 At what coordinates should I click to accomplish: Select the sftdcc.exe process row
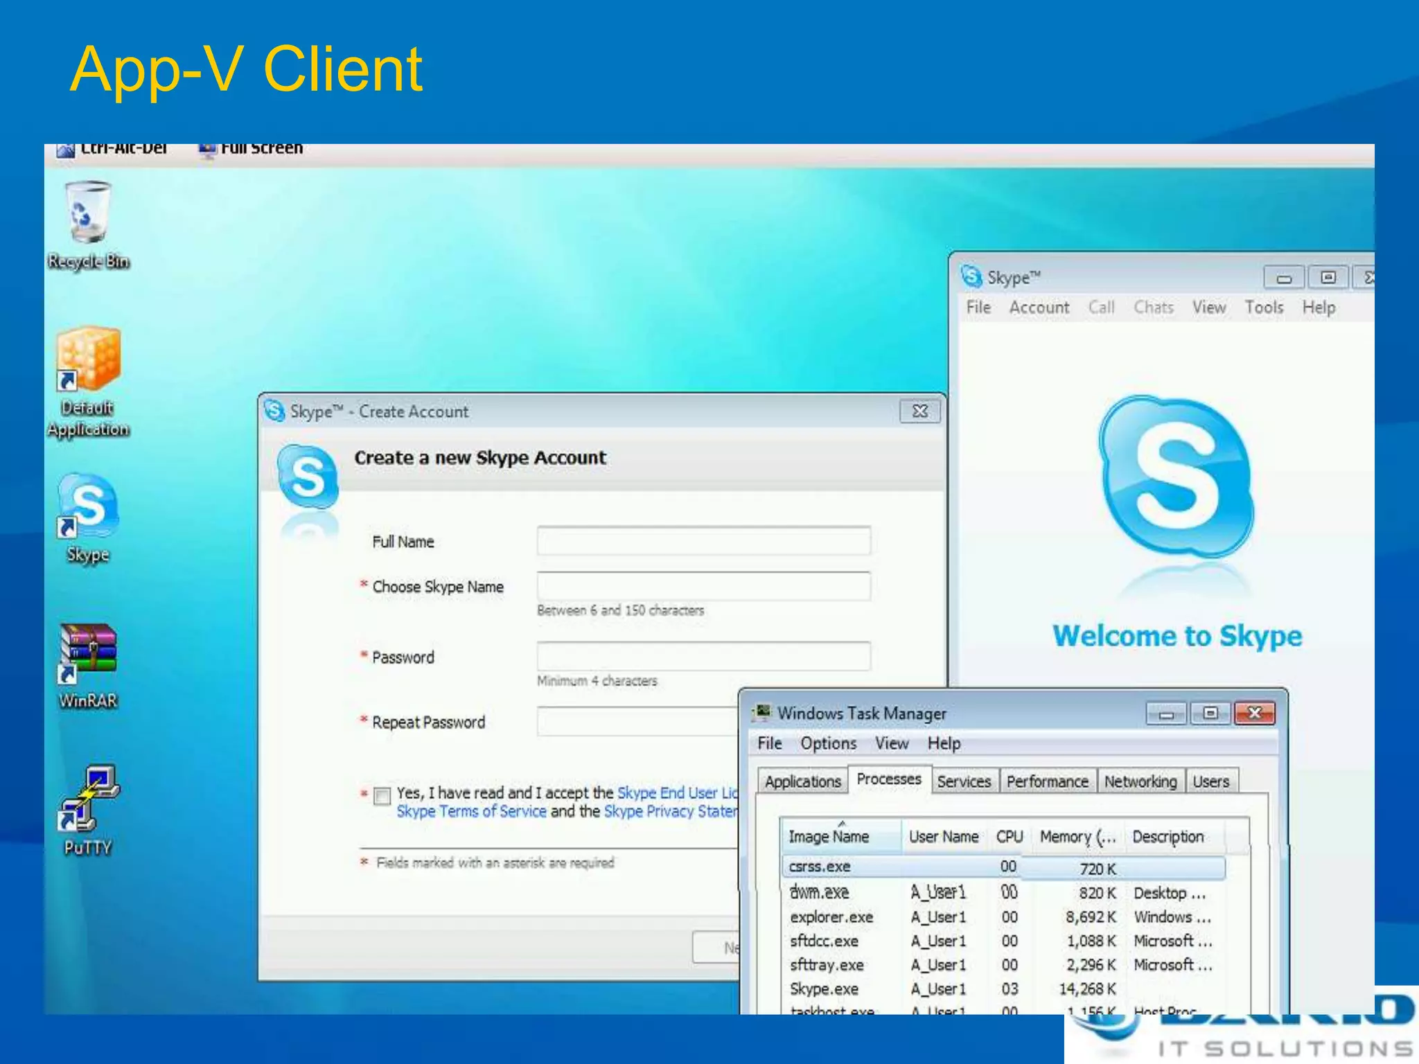click(1003, 941)
